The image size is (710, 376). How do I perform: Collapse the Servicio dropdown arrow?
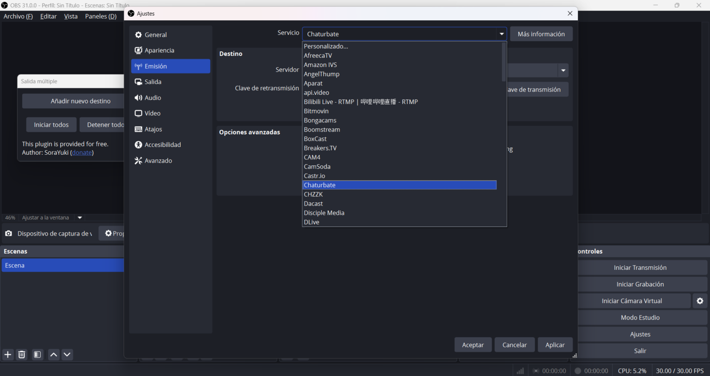click(x=502, y=34)
